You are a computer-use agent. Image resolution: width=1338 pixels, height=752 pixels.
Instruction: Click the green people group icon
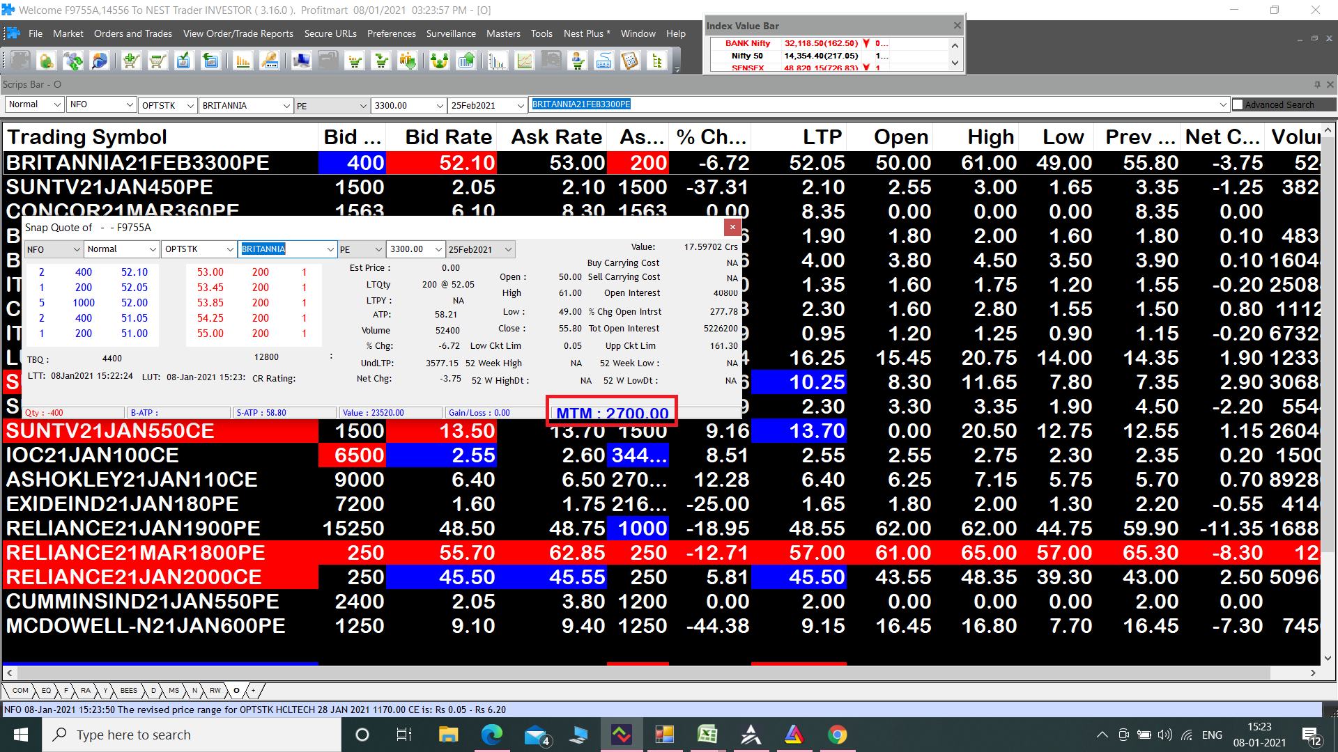click(440, 61)
